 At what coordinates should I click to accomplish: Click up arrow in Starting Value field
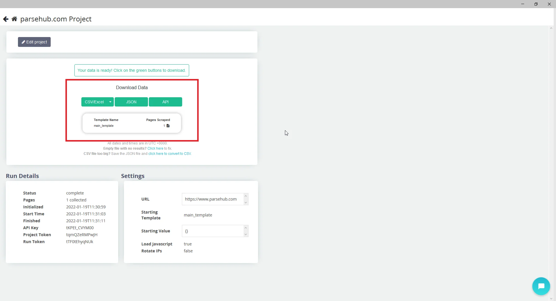point(246,228)
